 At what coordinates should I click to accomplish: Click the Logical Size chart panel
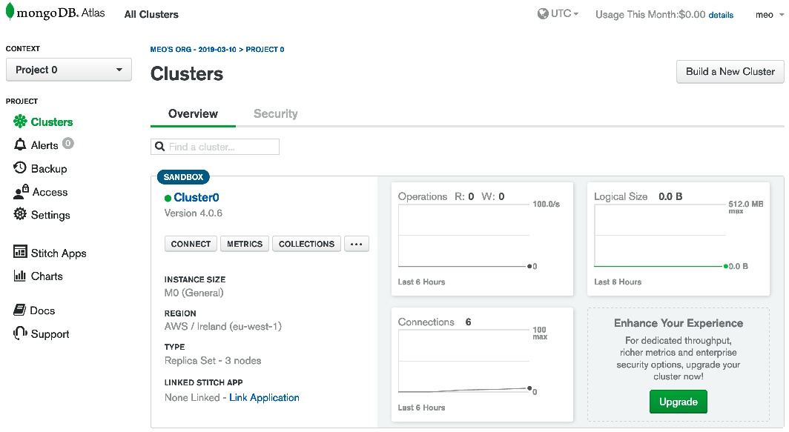click(x=679, y=239)
